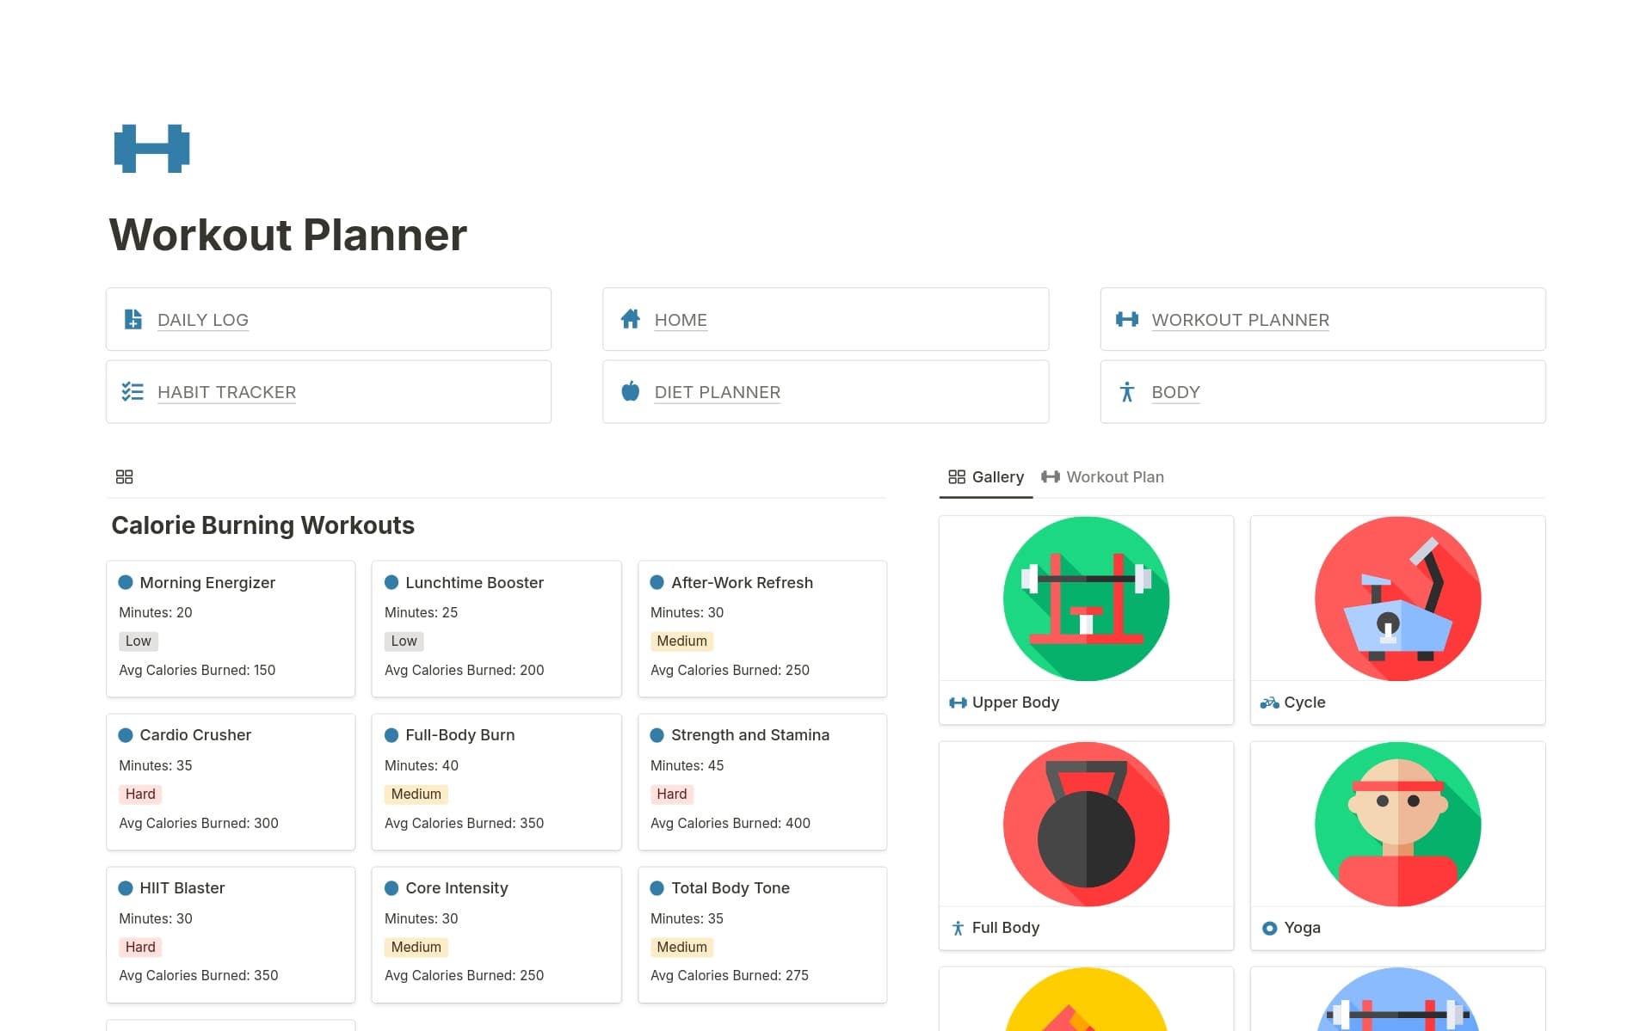Click blue dot icon on Cardio Crusher
This screenshot has height=1031, width=1652.
pos(126,735)
